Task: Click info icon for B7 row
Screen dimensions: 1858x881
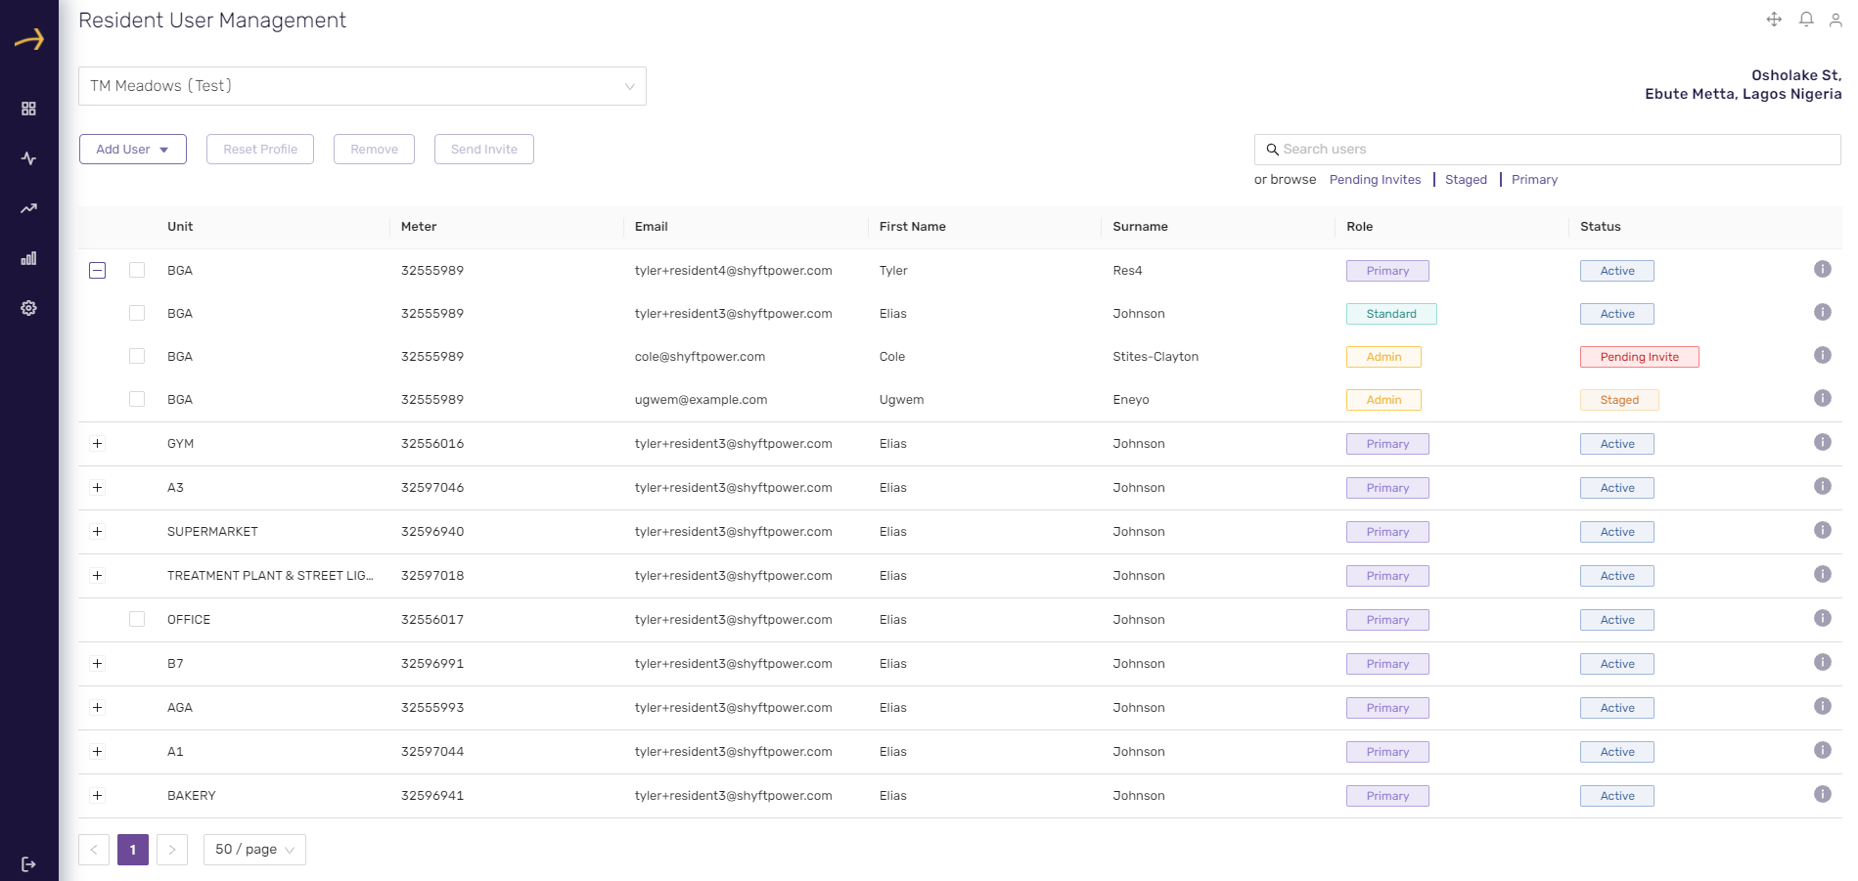Action: tap(1823, 662)
